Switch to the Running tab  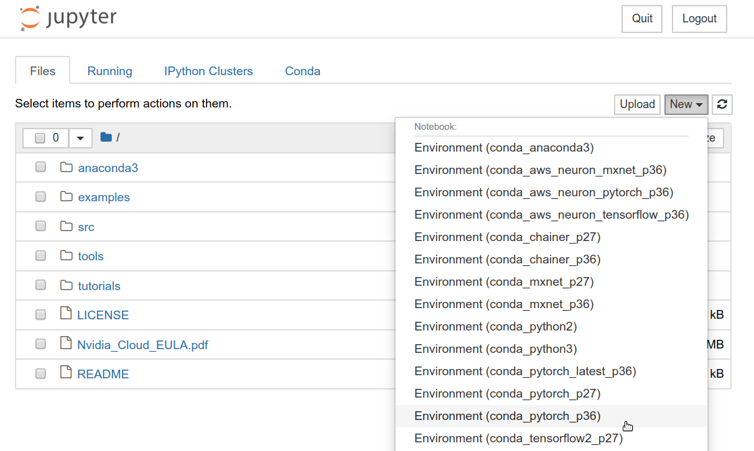pyautogui.click(x=109, y=71)
